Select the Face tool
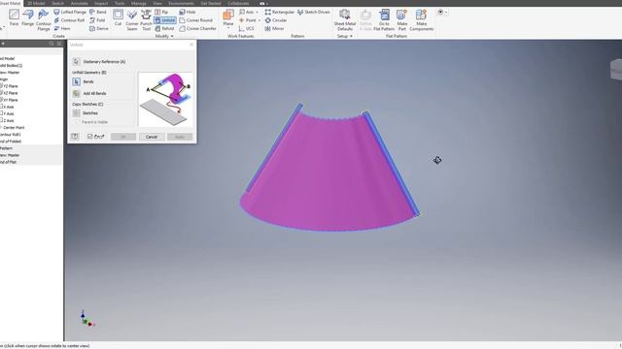 tap(14, 18)
